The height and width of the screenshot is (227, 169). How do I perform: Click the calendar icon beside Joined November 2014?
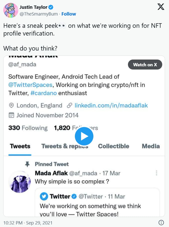[x=12, y=115]
